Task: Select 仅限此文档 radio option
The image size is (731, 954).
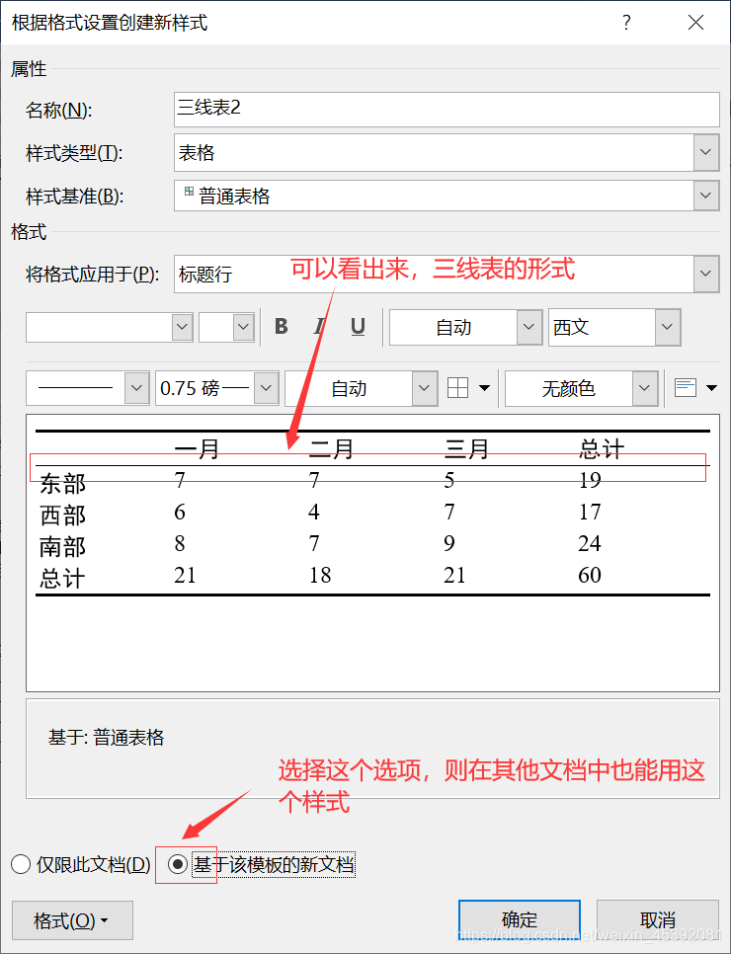Action: pos(81,864)
